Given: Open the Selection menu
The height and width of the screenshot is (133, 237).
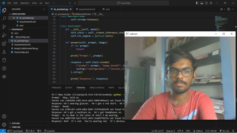Looking at the screenshot, I should point(25,3).
